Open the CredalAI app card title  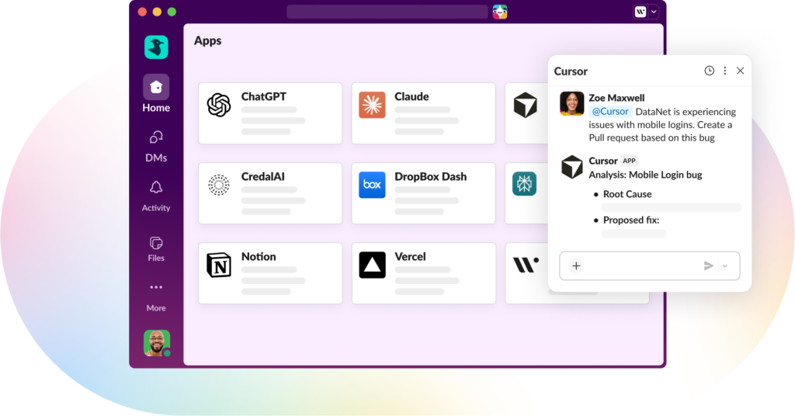coord(262,176)
